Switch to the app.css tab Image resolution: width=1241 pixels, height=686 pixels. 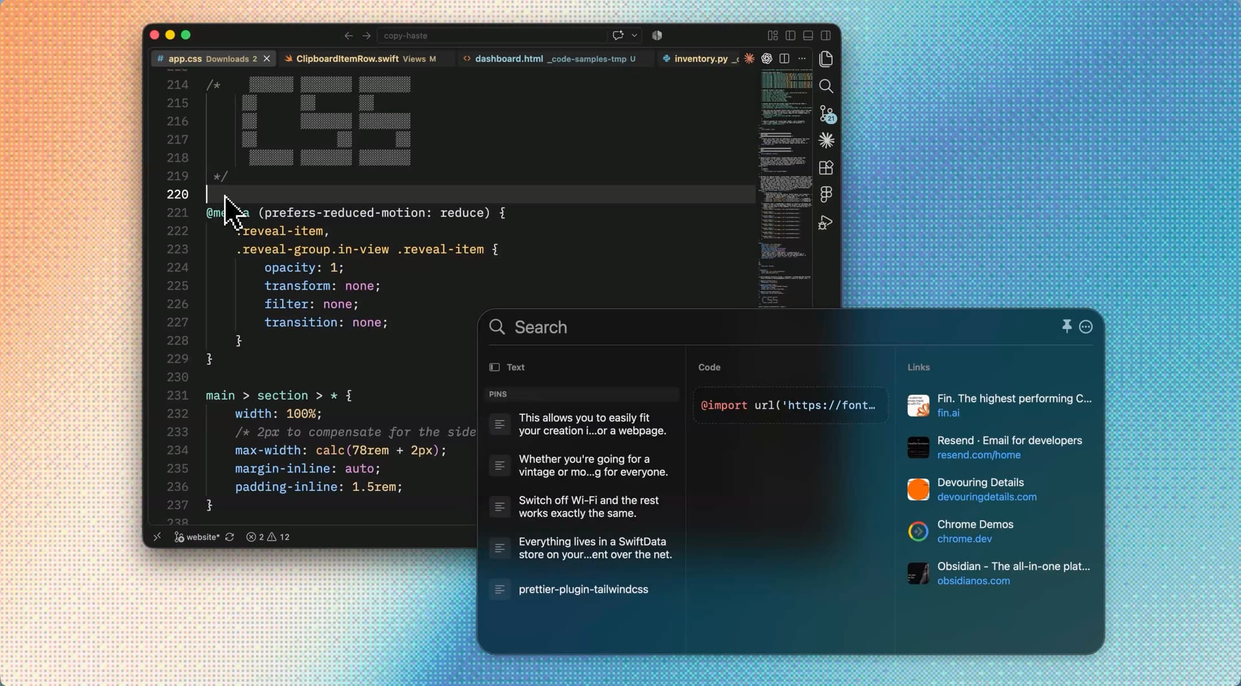point(213,59)
